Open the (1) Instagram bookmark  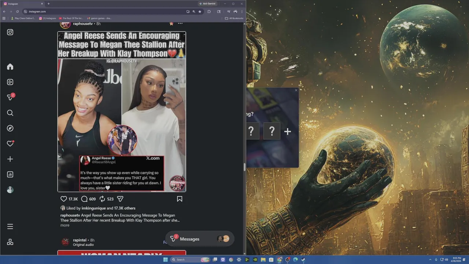tap(48, 18)
